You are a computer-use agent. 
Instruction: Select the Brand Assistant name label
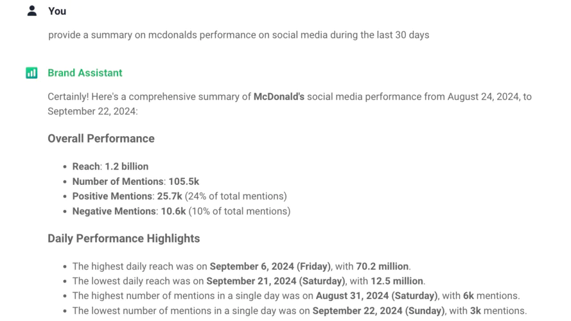click(x=85, y=73)
